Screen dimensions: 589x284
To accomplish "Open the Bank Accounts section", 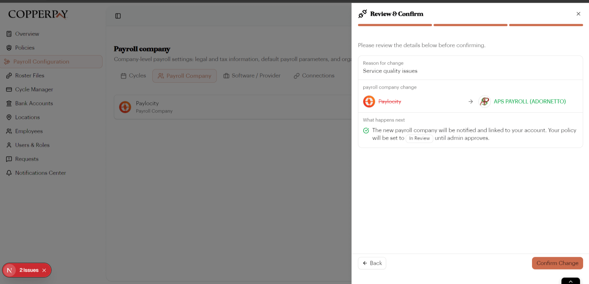I will click(9, 103).
